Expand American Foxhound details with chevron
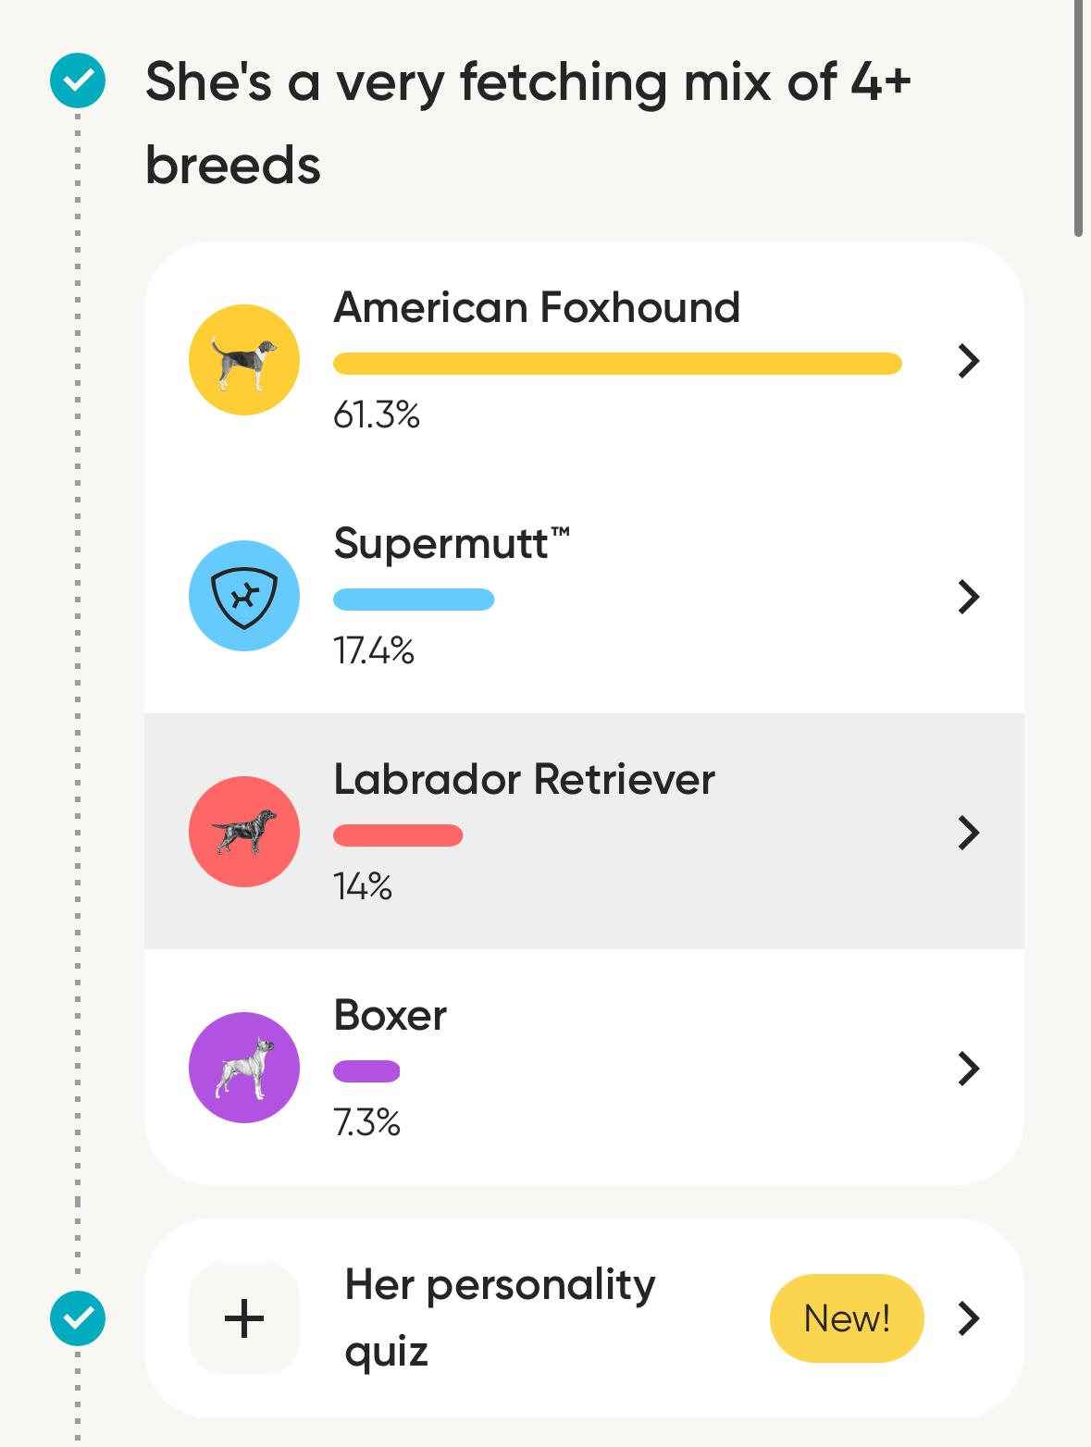Viewport: 1091px width, 1447px height. [x=968, y=361]
